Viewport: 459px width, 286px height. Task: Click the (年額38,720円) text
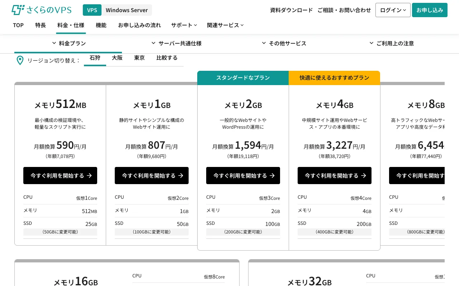click(335, 157)
